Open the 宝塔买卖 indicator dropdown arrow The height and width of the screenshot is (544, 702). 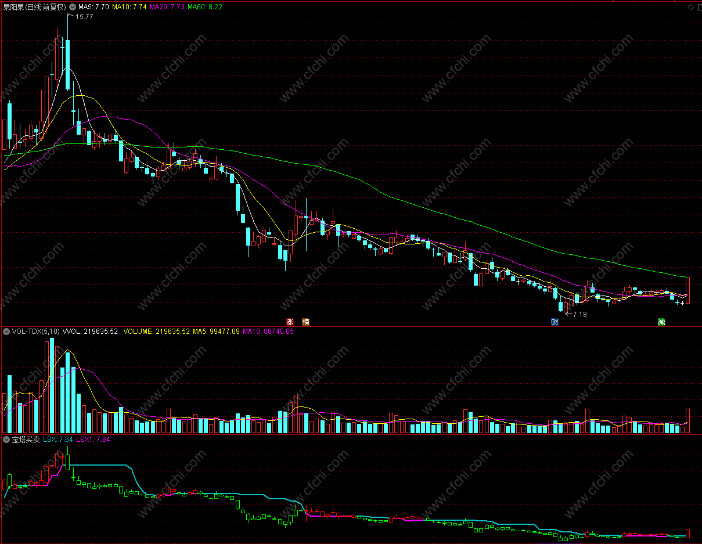click(6, 439)
